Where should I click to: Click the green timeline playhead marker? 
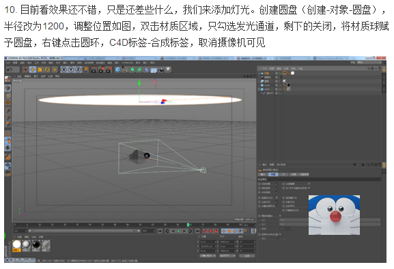coord(188,225)
